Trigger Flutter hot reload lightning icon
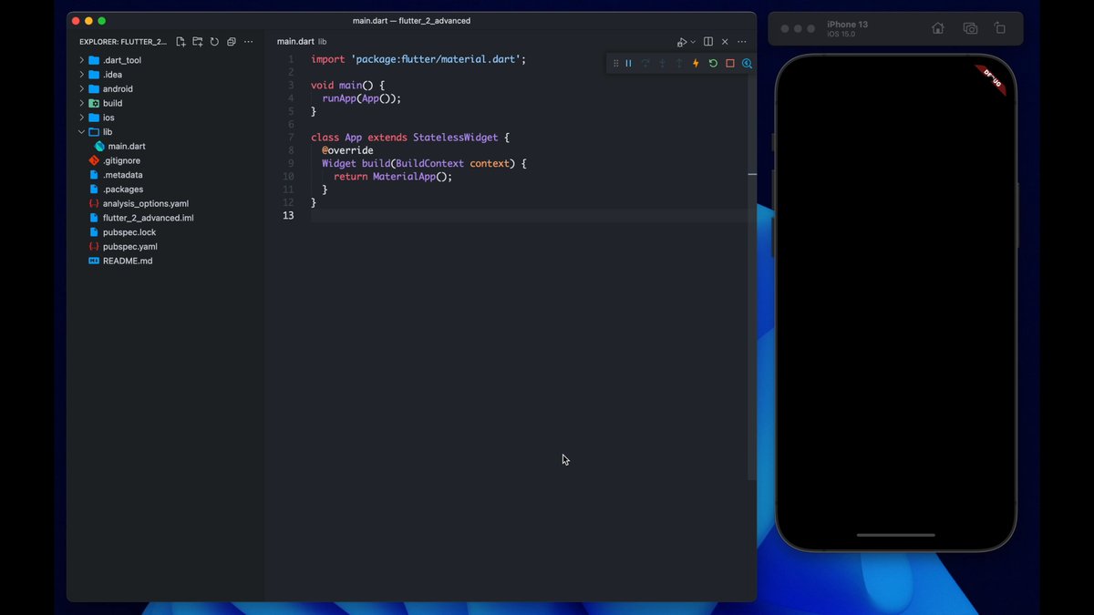This screenshot has height=615, width=1094. pos(696,64)
